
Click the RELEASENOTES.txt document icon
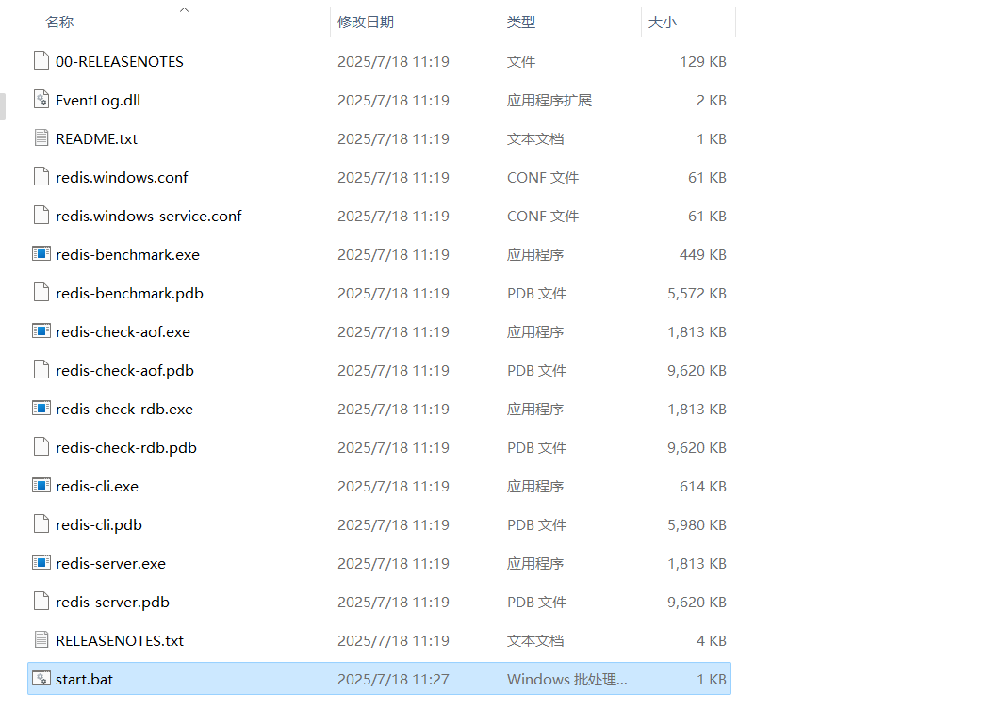pos(41,640)
